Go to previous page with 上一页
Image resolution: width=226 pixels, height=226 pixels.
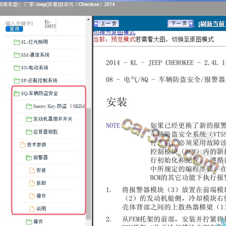click(106, 23)
